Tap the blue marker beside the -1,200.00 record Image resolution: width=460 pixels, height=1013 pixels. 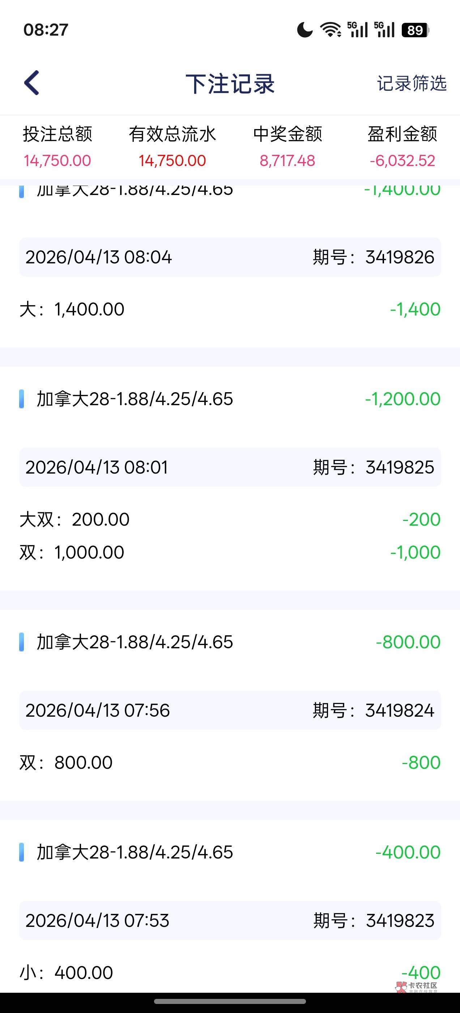coord(22,399)
